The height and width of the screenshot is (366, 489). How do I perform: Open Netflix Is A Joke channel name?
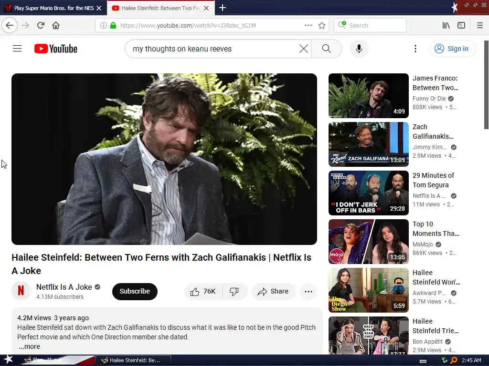64,287
